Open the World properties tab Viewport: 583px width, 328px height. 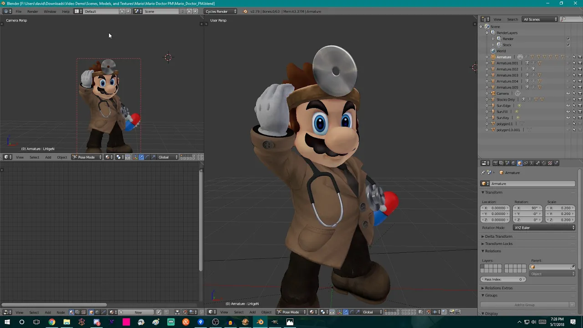[513, 163]
